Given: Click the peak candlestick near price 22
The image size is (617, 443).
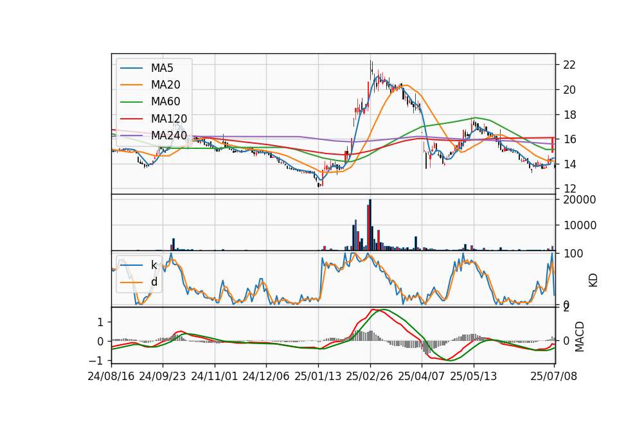Looking at the screenshot, I should click(x=371, y=69).
